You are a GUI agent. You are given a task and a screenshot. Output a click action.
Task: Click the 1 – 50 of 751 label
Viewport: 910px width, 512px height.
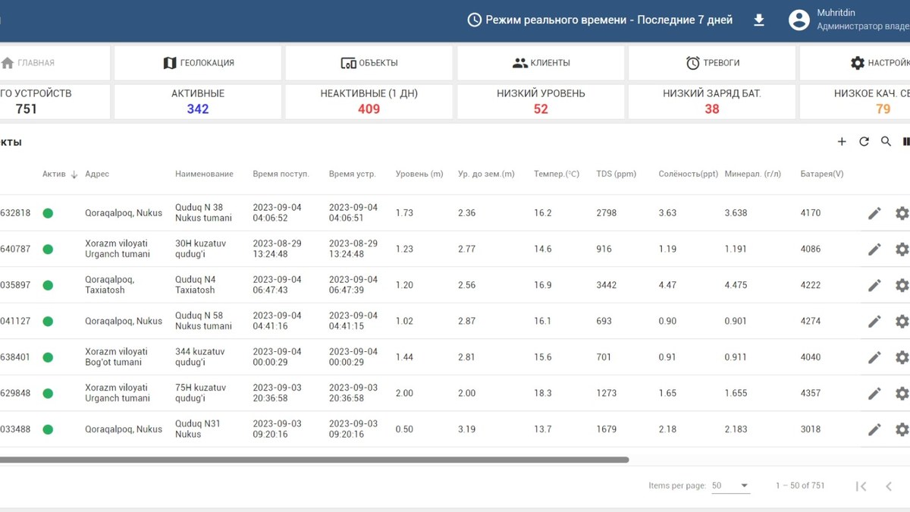800,485
